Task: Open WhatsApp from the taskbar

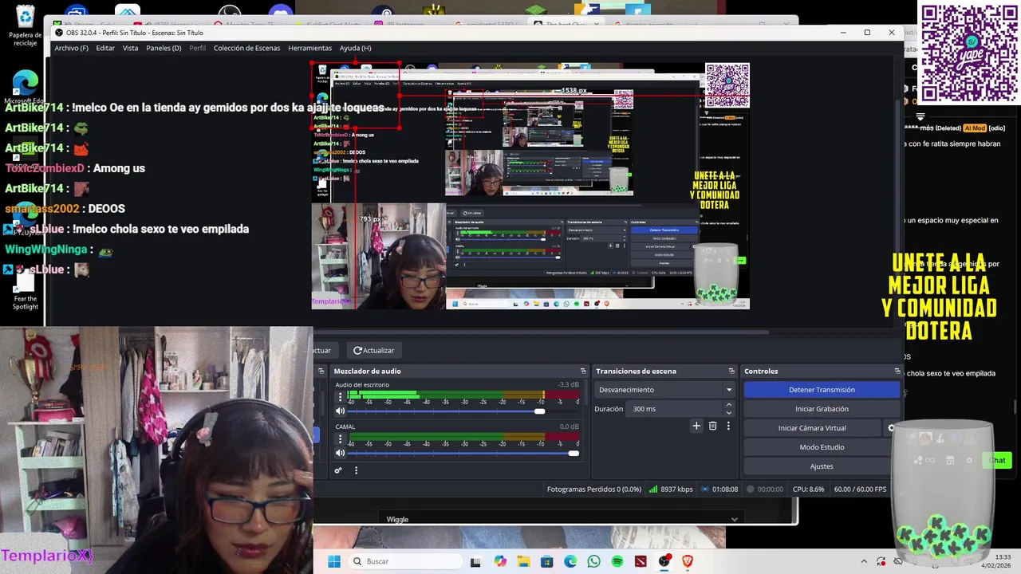Action: (593, 561)
